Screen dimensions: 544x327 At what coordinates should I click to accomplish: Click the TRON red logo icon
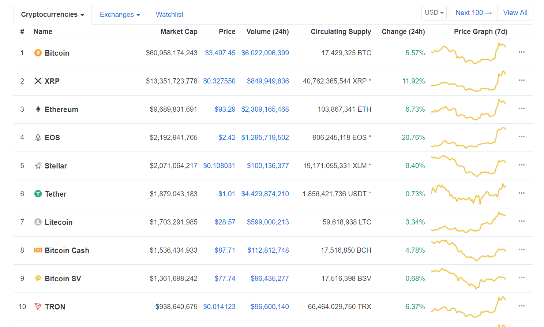tap(38, 306)
